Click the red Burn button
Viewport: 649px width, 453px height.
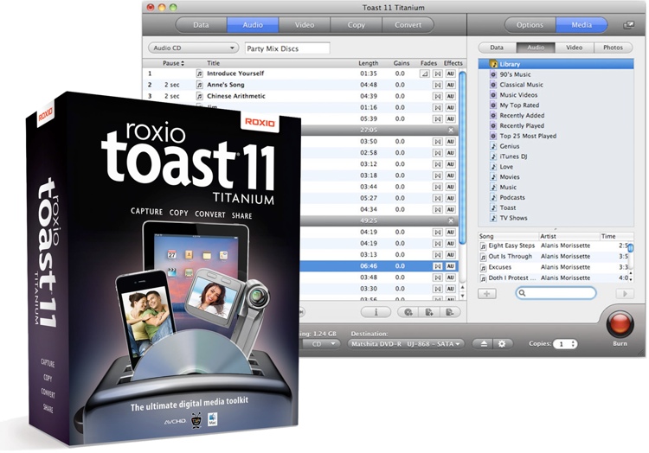[620, 324]
